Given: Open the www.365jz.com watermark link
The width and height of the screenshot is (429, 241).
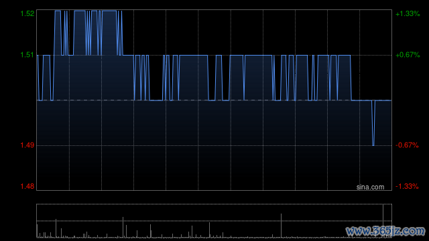Looking at the screenshot, I should [385, 231].
